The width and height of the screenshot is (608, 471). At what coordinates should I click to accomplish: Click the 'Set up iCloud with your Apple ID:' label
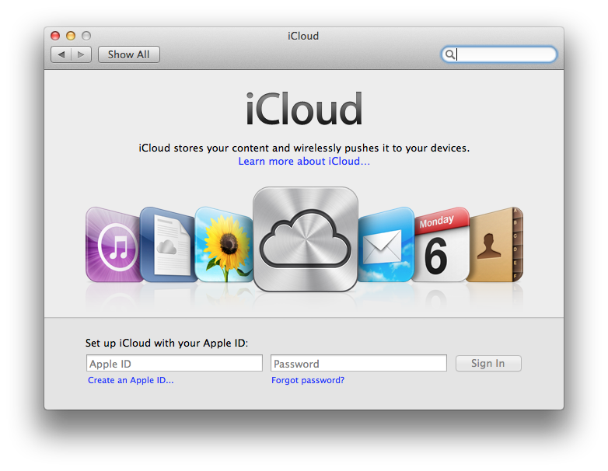166,343
